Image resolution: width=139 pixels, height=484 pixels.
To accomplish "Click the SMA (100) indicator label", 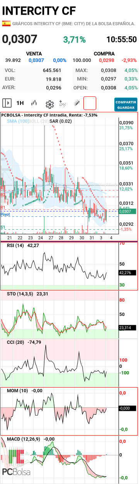I will 17,121.
